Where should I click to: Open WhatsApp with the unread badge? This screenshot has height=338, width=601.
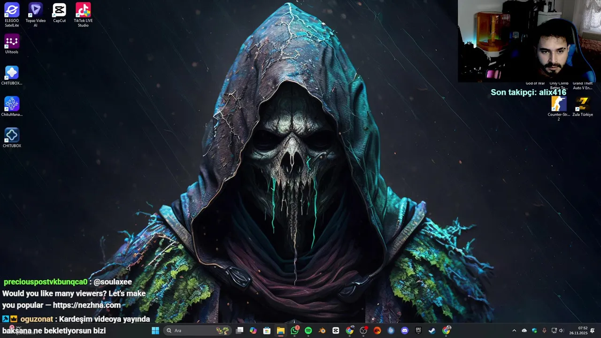click(x=294, y=330)
